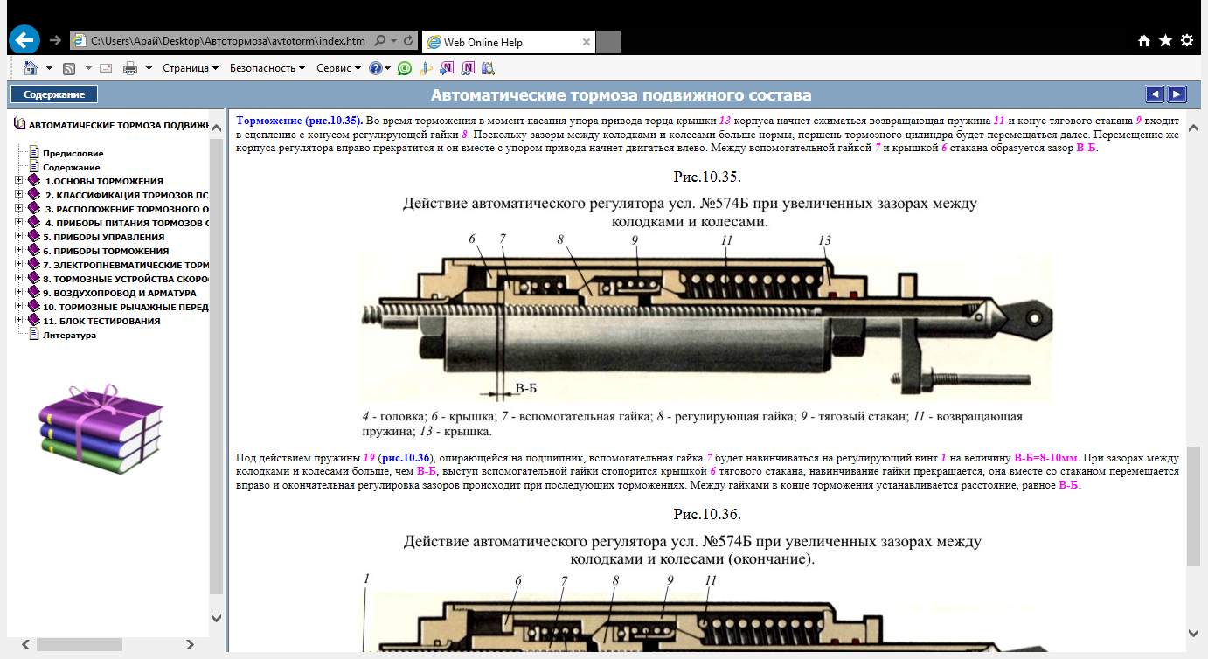Viewport: 1208px width, 659px height.
Task: Expand 4. ПРИБОРЫ ПИТАНИЯ ТОРМОЗОВ node
Action: (x=19, y=223)
